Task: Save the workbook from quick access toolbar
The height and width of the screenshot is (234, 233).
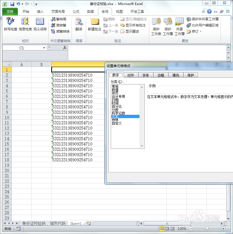Action: click(12, 4)
